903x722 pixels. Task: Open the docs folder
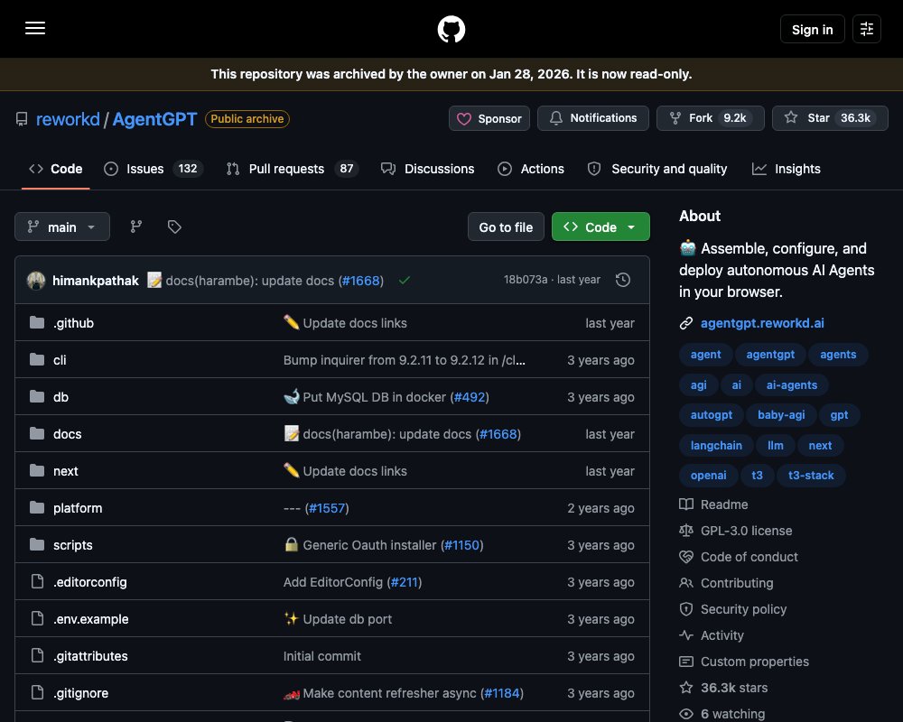tap(68, 434)
